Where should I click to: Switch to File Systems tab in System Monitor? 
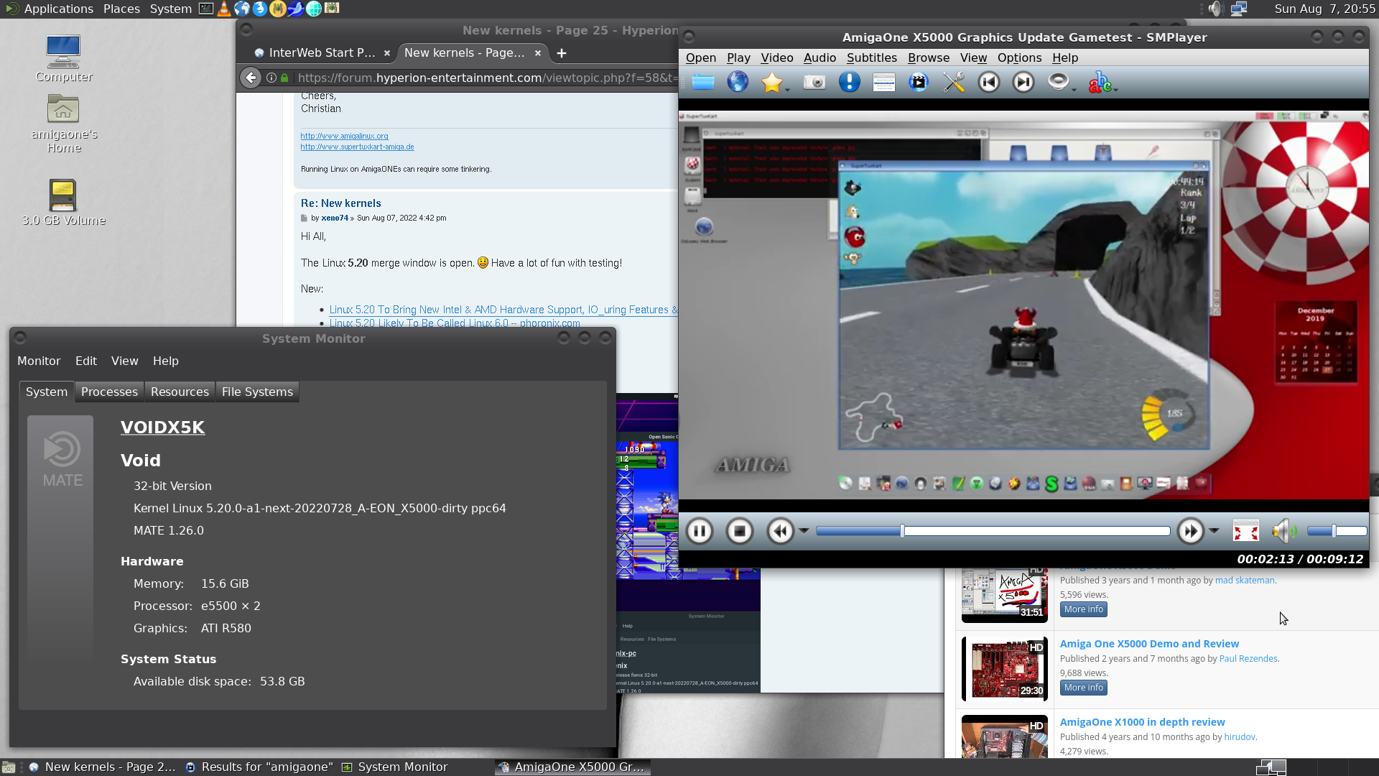tap(257, 392)
